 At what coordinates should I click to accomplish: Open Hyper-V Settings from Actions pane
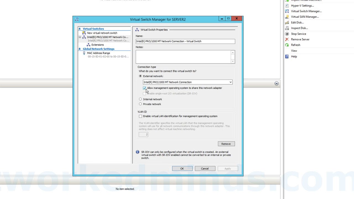tap(302, 6)
